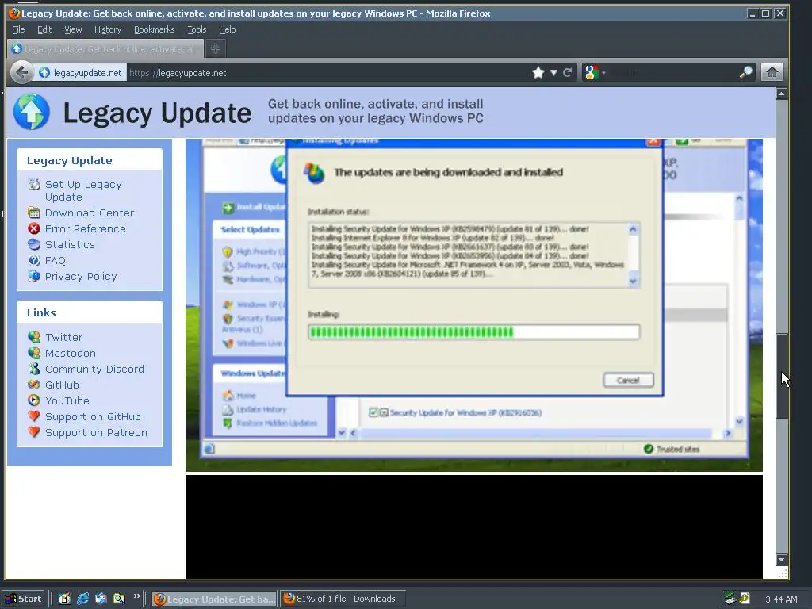Open the View menu

click(x=73, y=29)
